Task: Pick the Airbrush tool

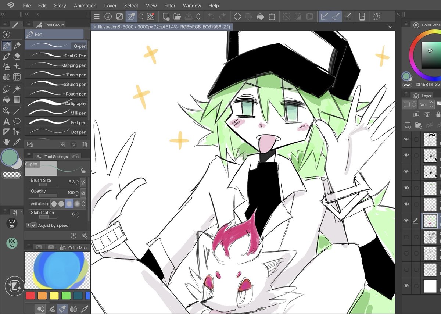Action: [6, 67]
